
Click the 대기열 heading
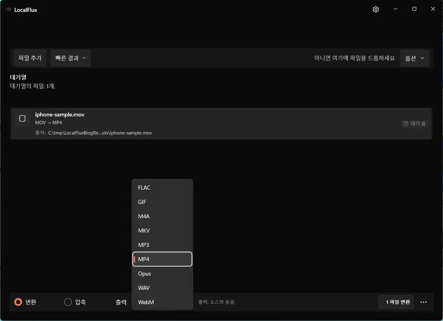click(18, 78)
